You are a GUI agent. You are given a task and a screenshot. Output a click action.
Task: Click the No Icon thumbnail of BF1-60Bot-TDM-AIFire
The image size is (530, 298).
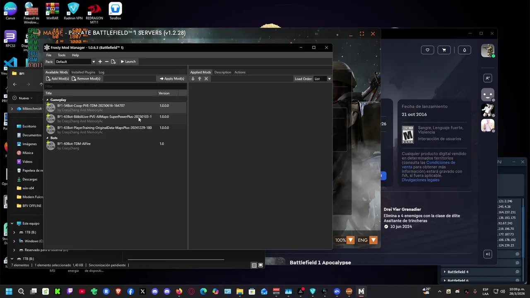51,146
